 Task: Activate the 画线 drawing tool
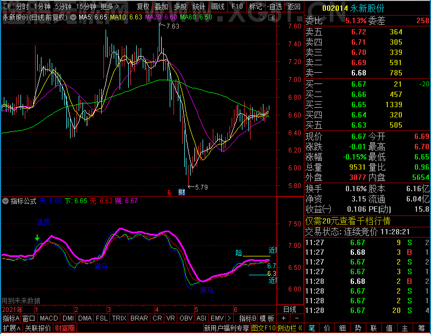218,6
